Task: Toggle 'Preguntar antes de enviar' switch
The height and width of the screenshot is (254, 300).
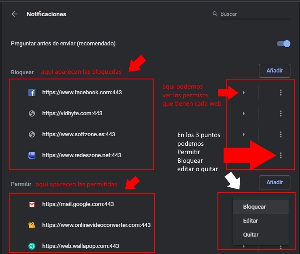Action: 283,44
